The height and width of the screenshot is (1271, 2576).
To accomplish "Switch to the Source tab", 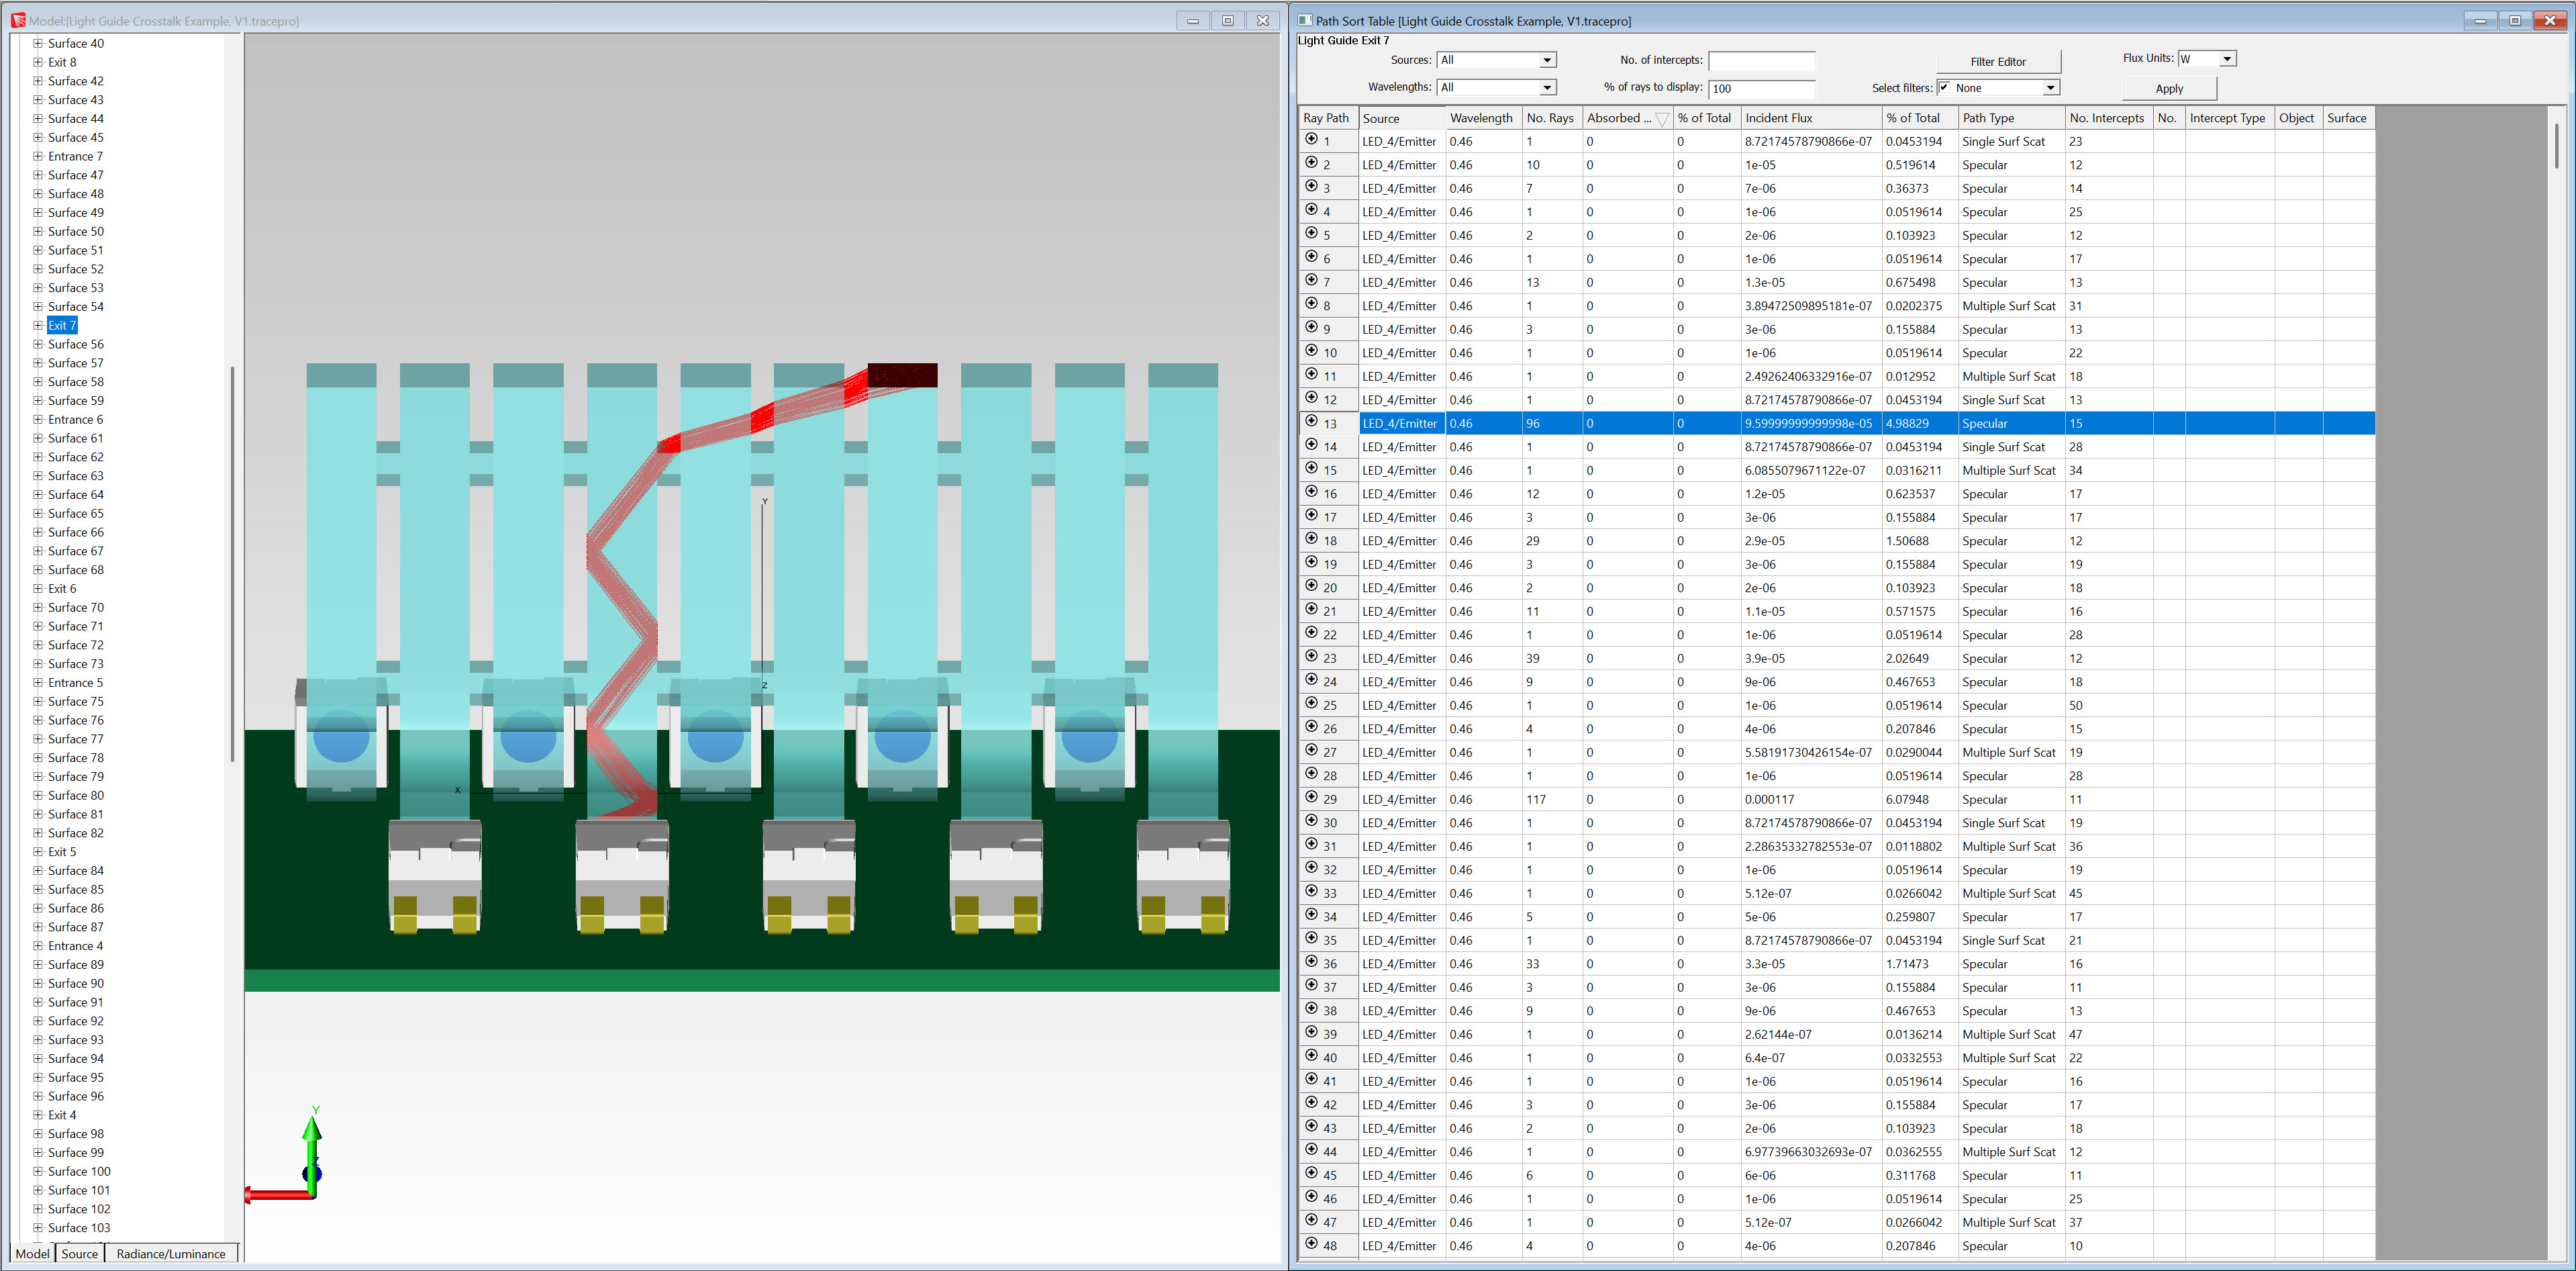I will pos(79,1253).
